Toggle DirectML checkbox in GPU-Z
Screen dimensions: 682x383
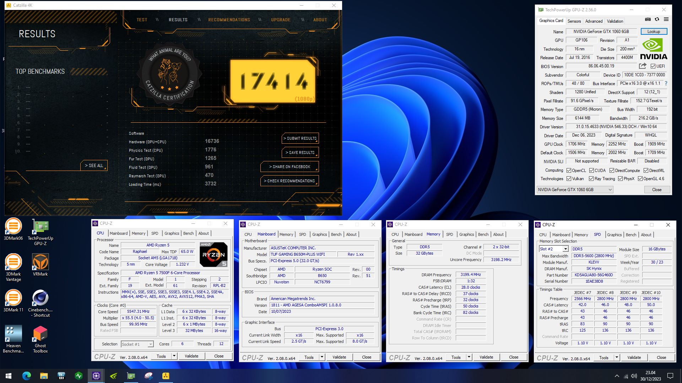click(646, 171)
